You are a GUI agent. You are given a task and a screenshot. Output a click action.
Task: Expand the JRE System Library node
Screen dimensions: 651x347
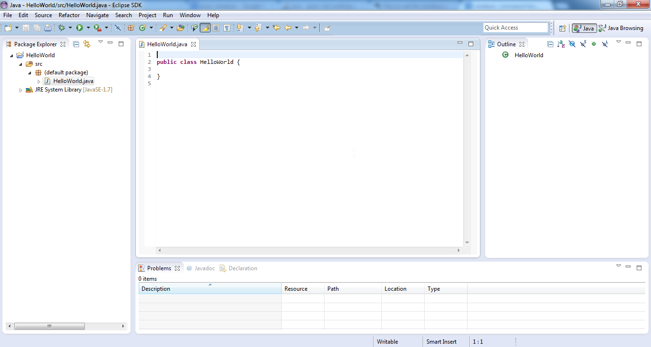click(x=20, y=90)
